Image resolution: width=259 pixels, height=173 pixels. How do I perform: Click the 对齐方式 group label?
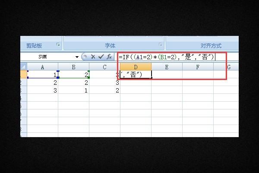tap(211, 45)
